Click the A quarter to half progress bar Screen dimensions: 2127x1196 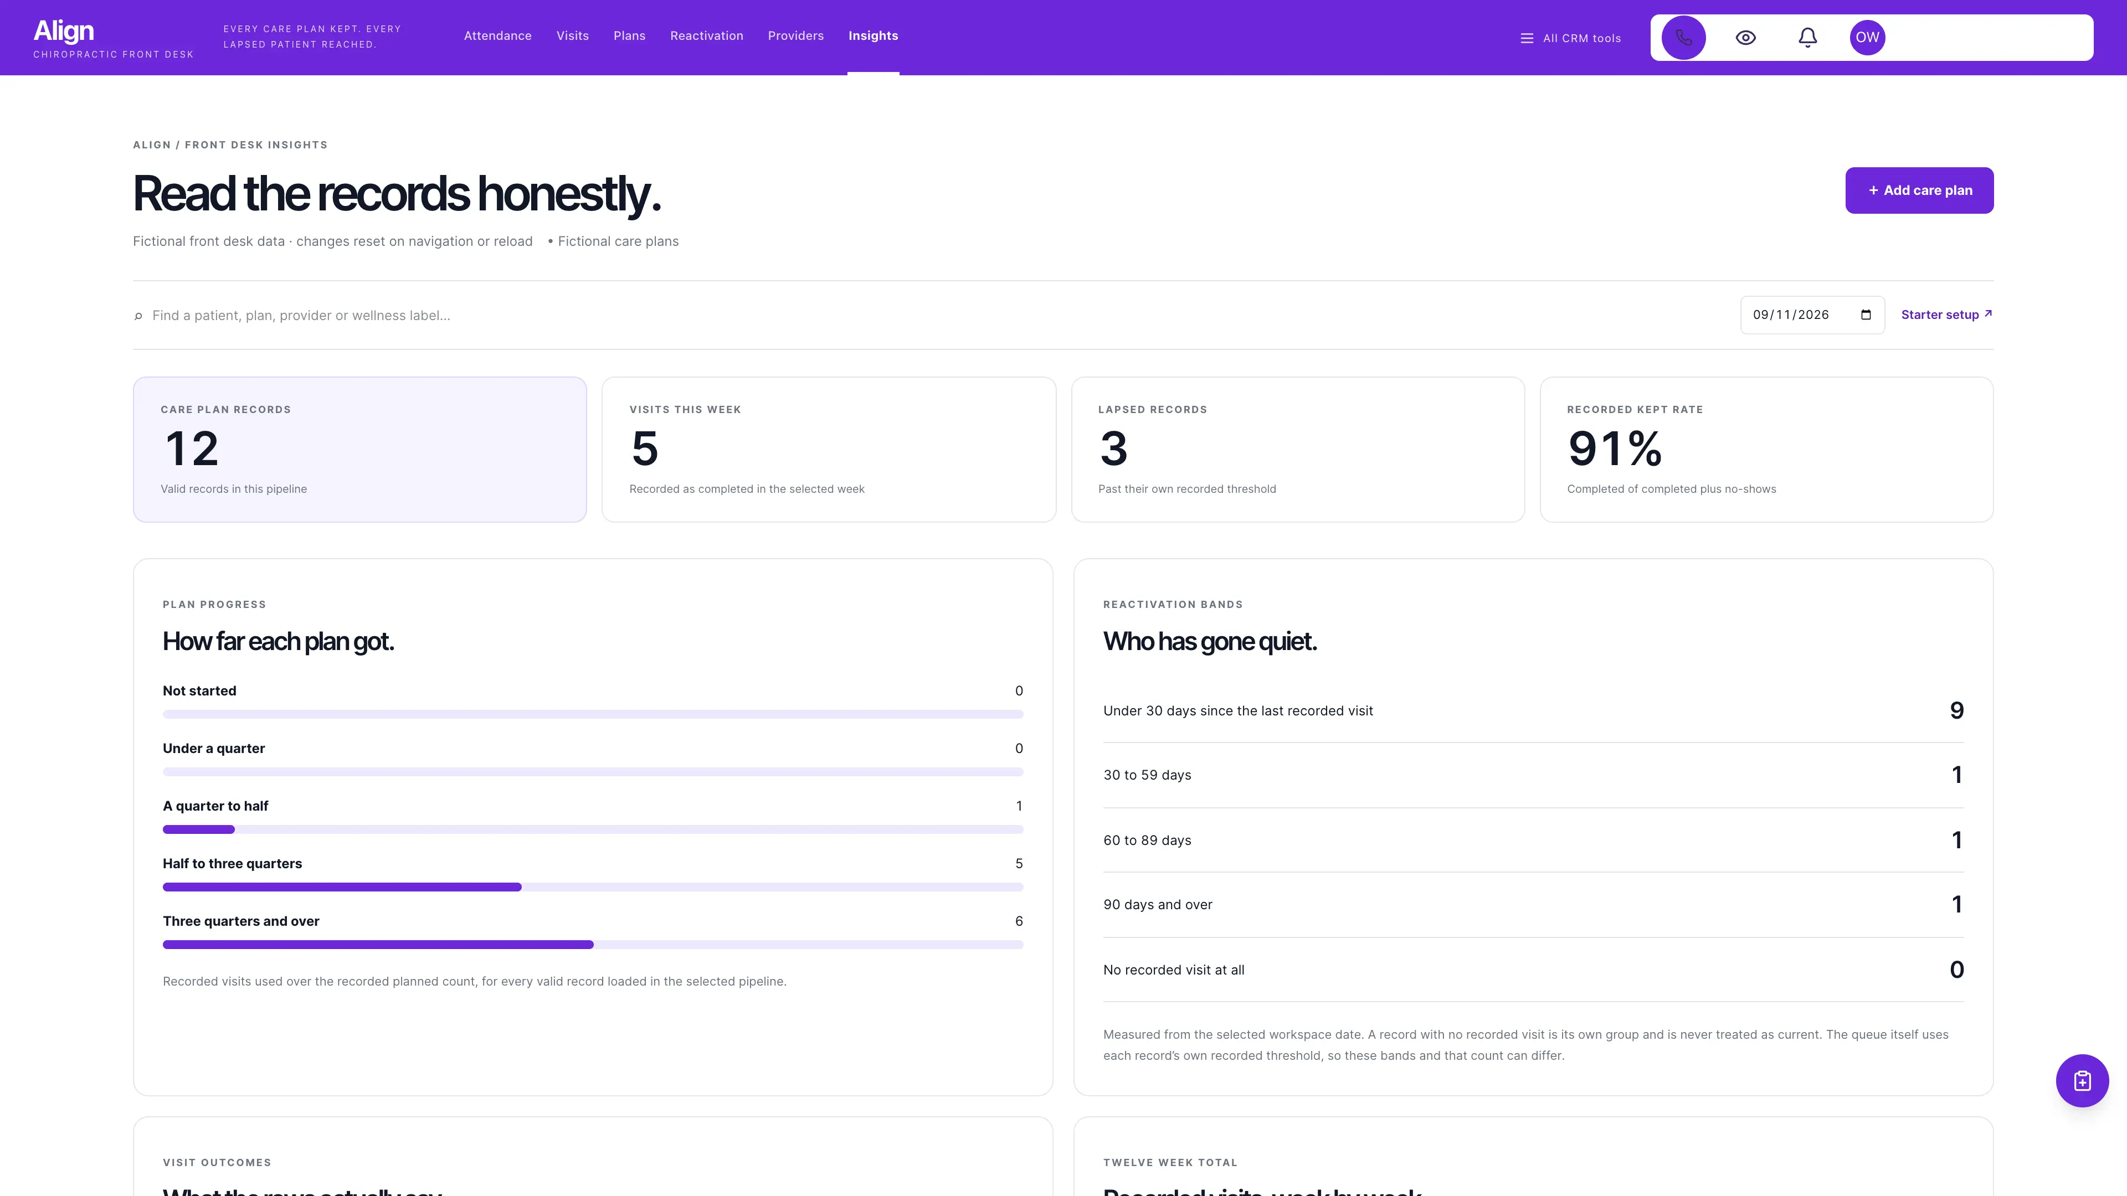(593, 829)
